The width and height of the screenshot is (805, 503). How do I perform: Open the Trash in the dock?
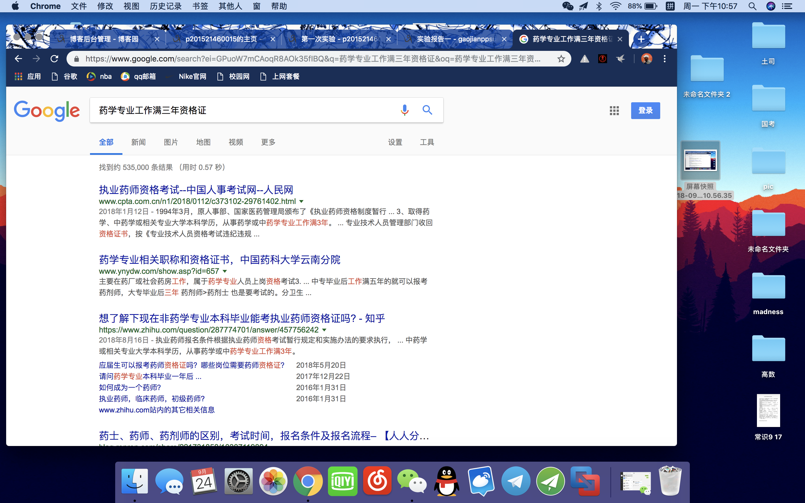pos(670,481)
